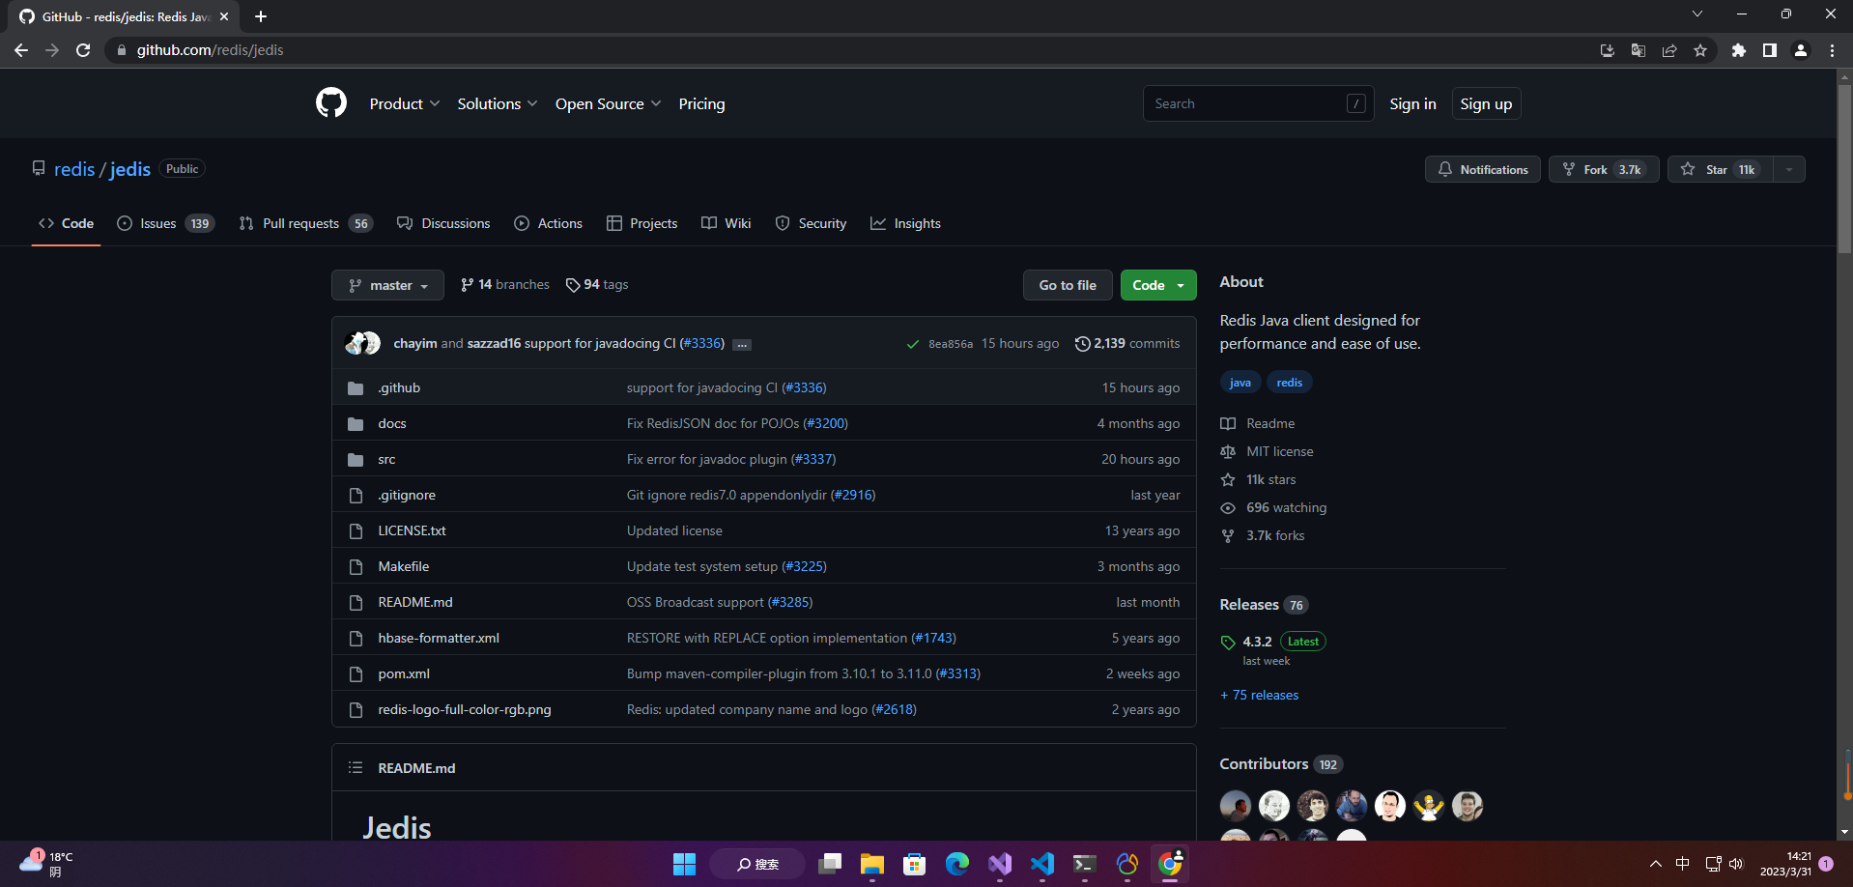This screenshot has height=887, width=1853.
Task: Open the first contributor avatar
Action: click(x=1236, y=805)
